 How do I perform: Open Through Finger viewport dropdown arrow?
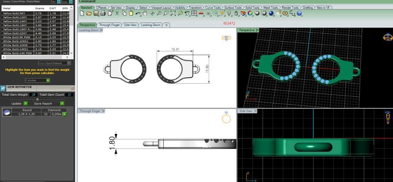tap(103, 111)
